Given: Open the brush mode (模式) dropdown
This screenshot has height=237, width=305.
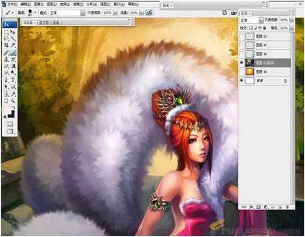Looking at the screenshot, I should pyautogui.click(x=68, y=13).
